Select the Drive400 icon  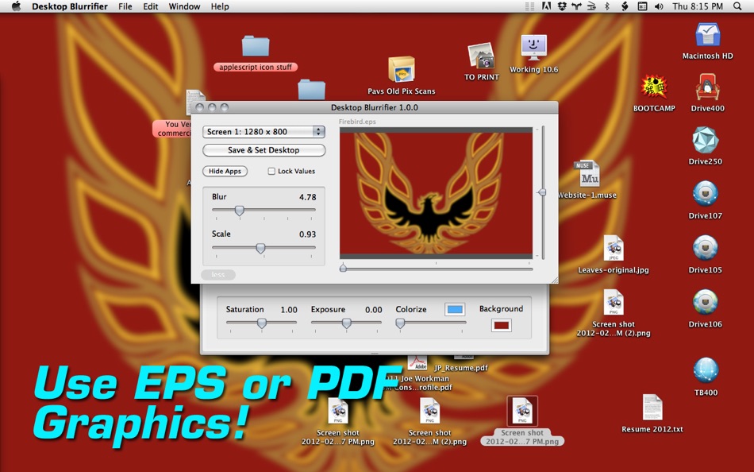(707, 87)
